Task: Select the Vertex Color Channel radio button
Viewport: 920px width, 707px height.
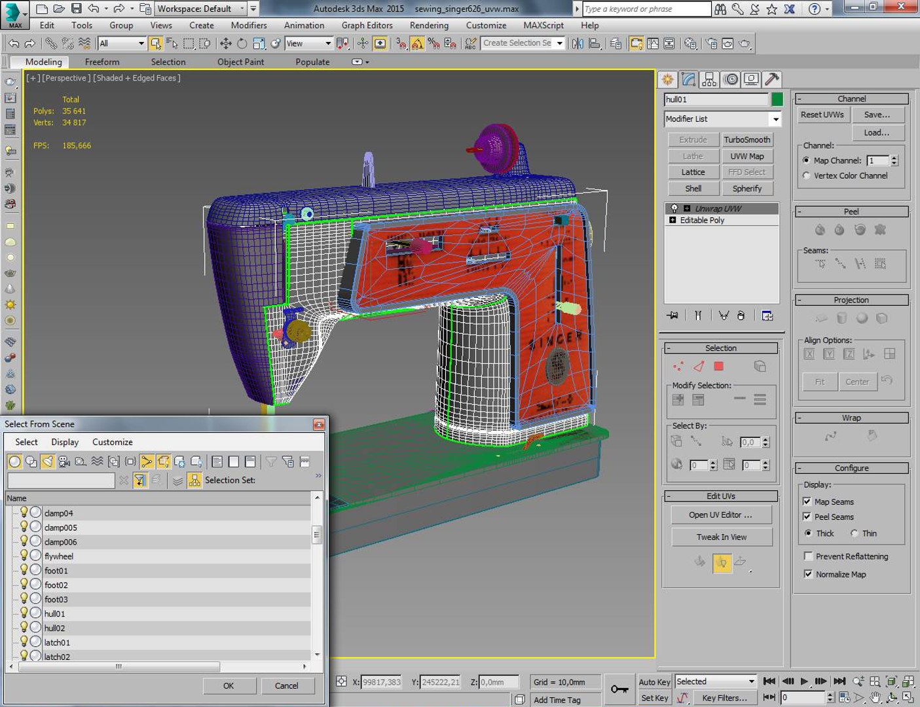Action: click(x=807, y=175)
